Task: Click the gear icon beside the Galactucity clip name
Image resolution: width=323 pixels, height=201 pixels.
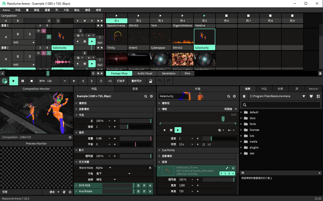Action: (234, 96)
